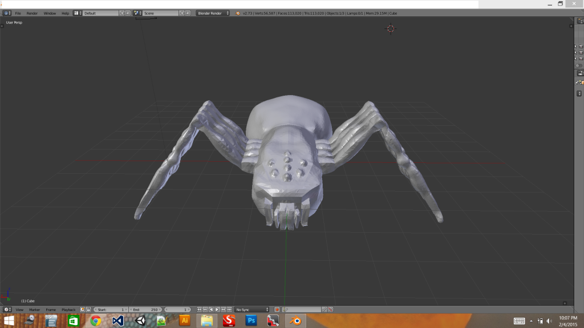Open Visual Studio from the taskbar
This screenshot has width=584, height=328.
coord(117,321)
